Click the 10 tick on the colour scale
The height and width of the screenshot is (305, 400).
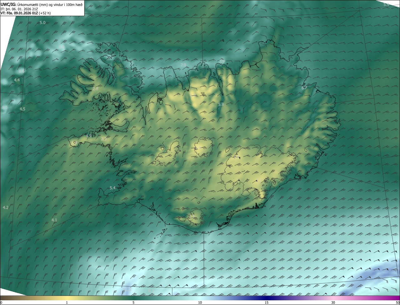coord(200,303)
